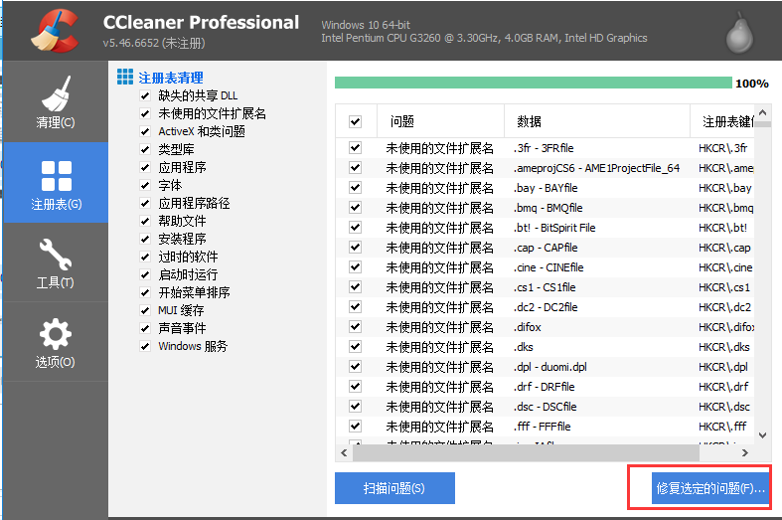Click vertical scrollbar down arrow
The image size is (782, 520).
click(x=762, y=435)
